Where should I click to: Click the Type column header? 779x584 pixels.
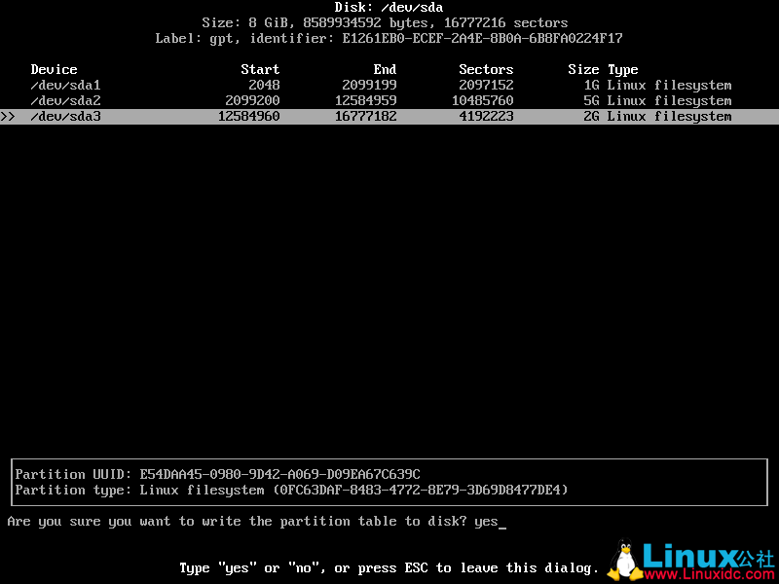click(x=623, y=70)
